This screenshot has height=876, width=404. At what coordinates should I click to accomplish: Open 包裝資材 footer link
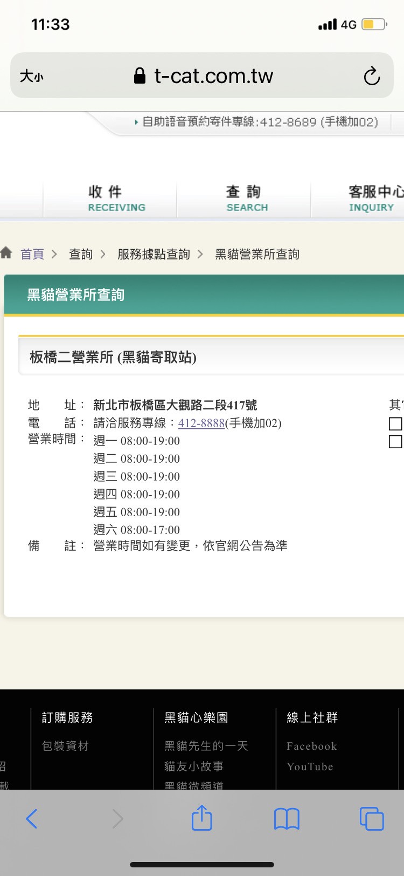(65, 746)
